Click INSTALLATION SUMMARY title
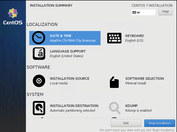Screen dimensions: 177x132 (51, 5)
